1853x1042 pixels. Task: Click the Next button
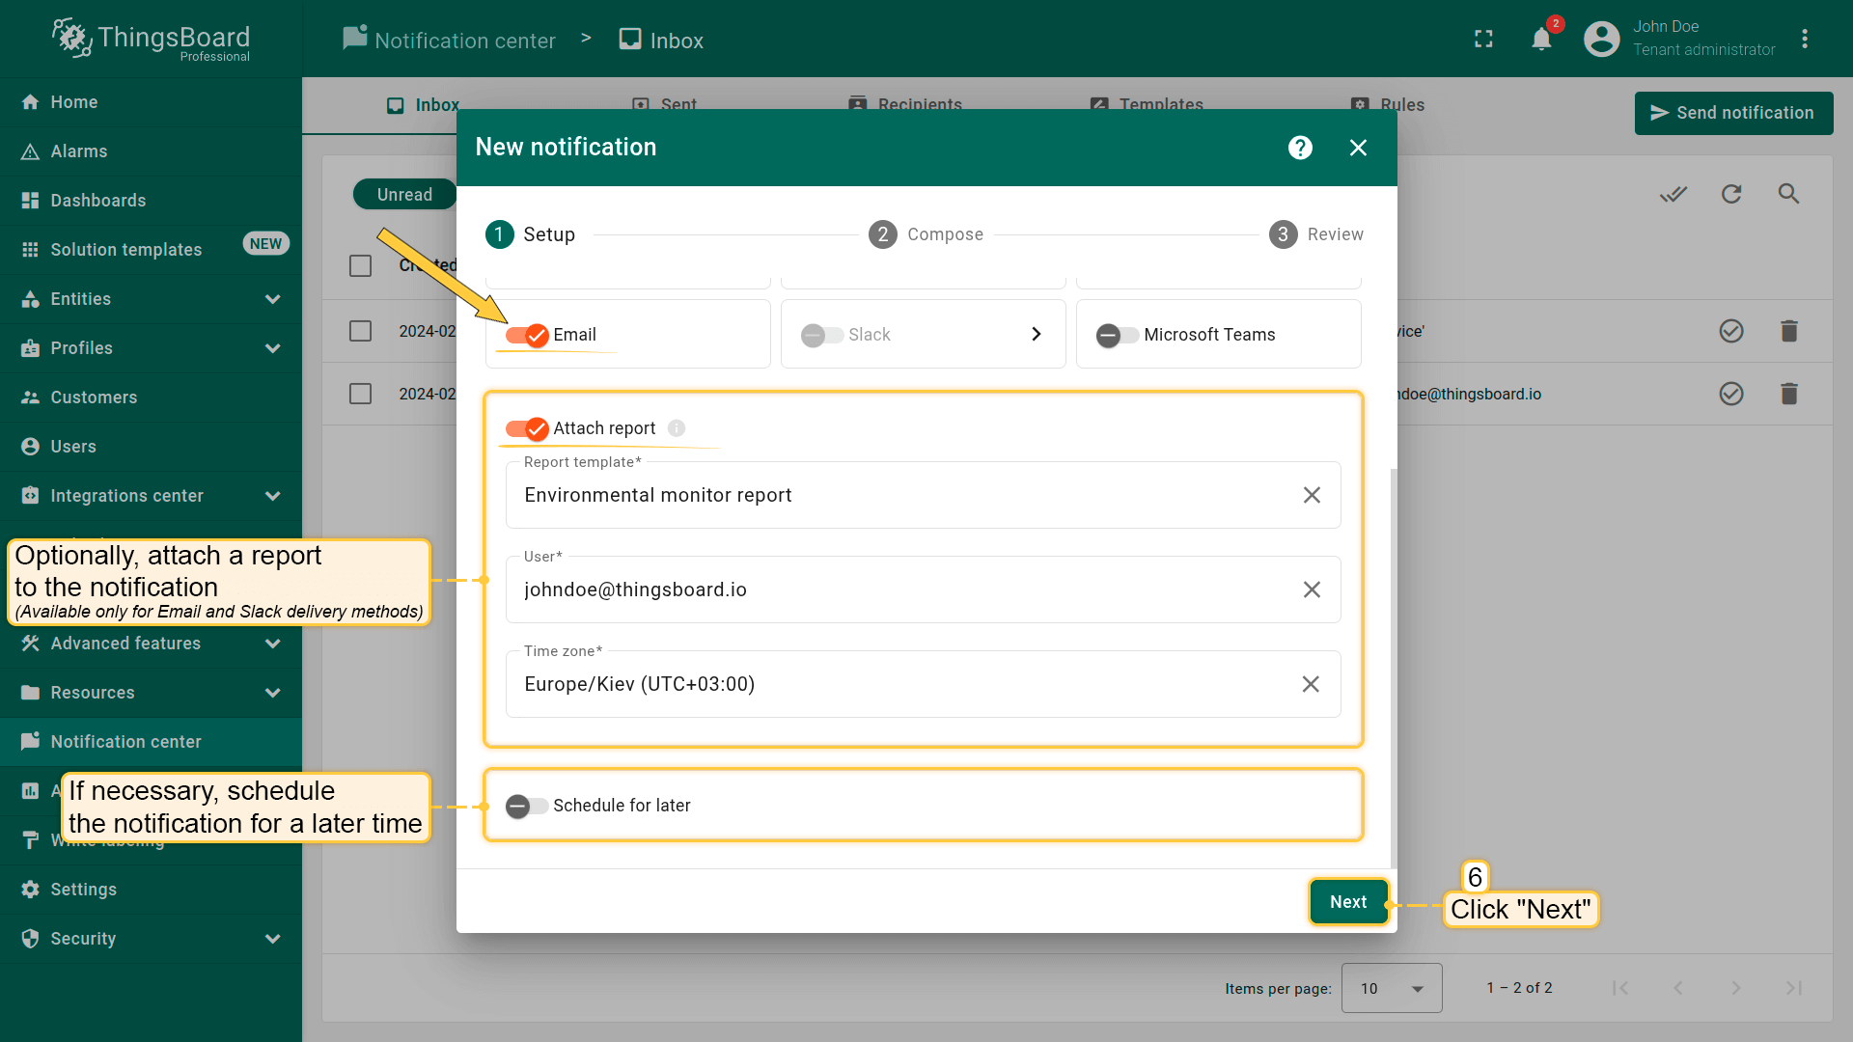pyautogui.click(x=1347, y=902)
